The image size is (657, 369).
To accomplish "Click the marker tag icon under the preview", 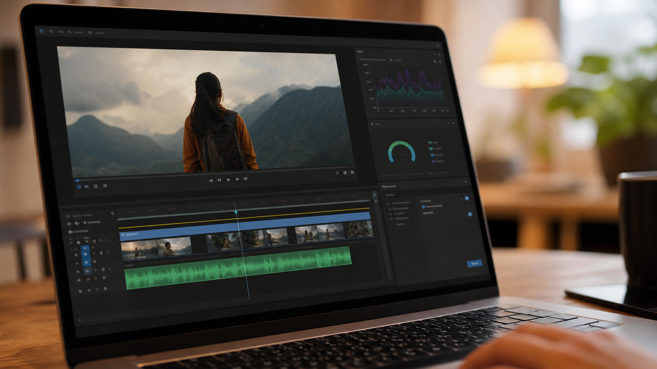I will pyautogui.click(x=105, y=186).
